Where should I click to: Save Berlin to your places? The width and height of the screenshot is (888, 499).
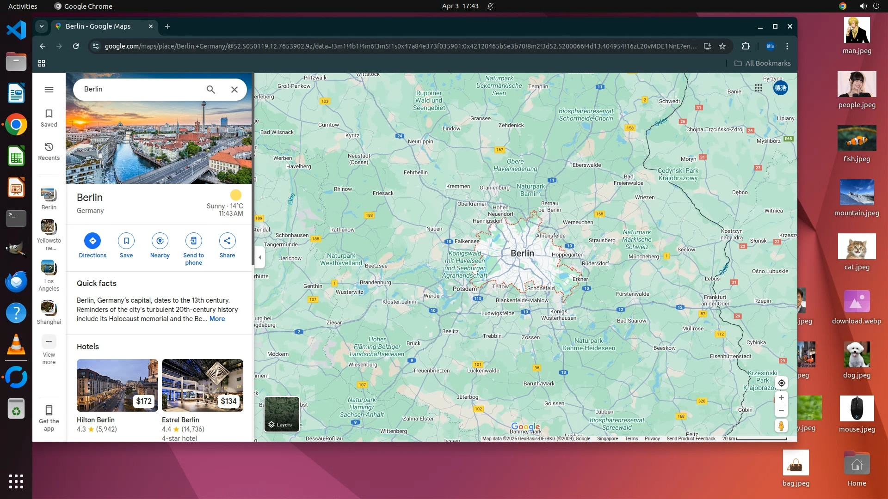coord(126,241)
